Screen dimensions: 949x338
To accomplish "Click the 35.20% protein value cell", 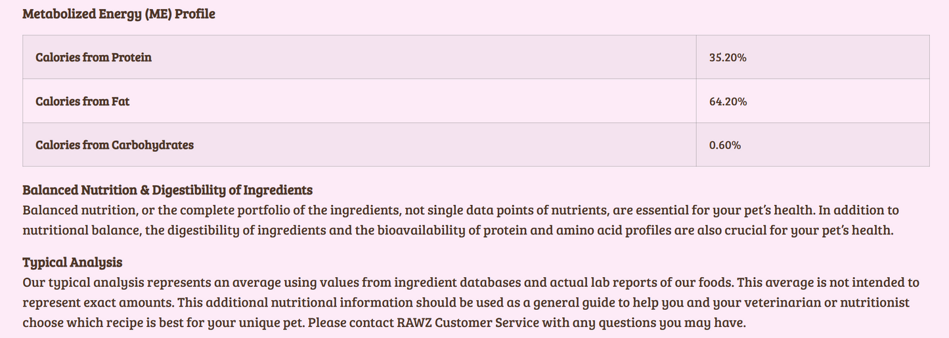I will tap(728, 58).
